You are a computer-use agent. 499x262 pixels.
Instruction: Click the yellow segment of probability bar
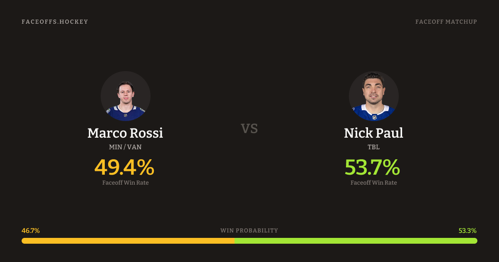(128, 241)
